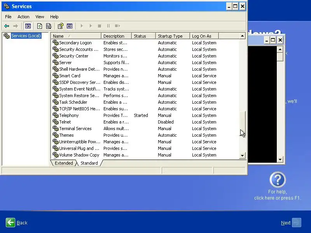Image resolution: width=311 pixels, height=233 pixels.
Task: Sort by the Log On As column header
Action: coord(204,36)
